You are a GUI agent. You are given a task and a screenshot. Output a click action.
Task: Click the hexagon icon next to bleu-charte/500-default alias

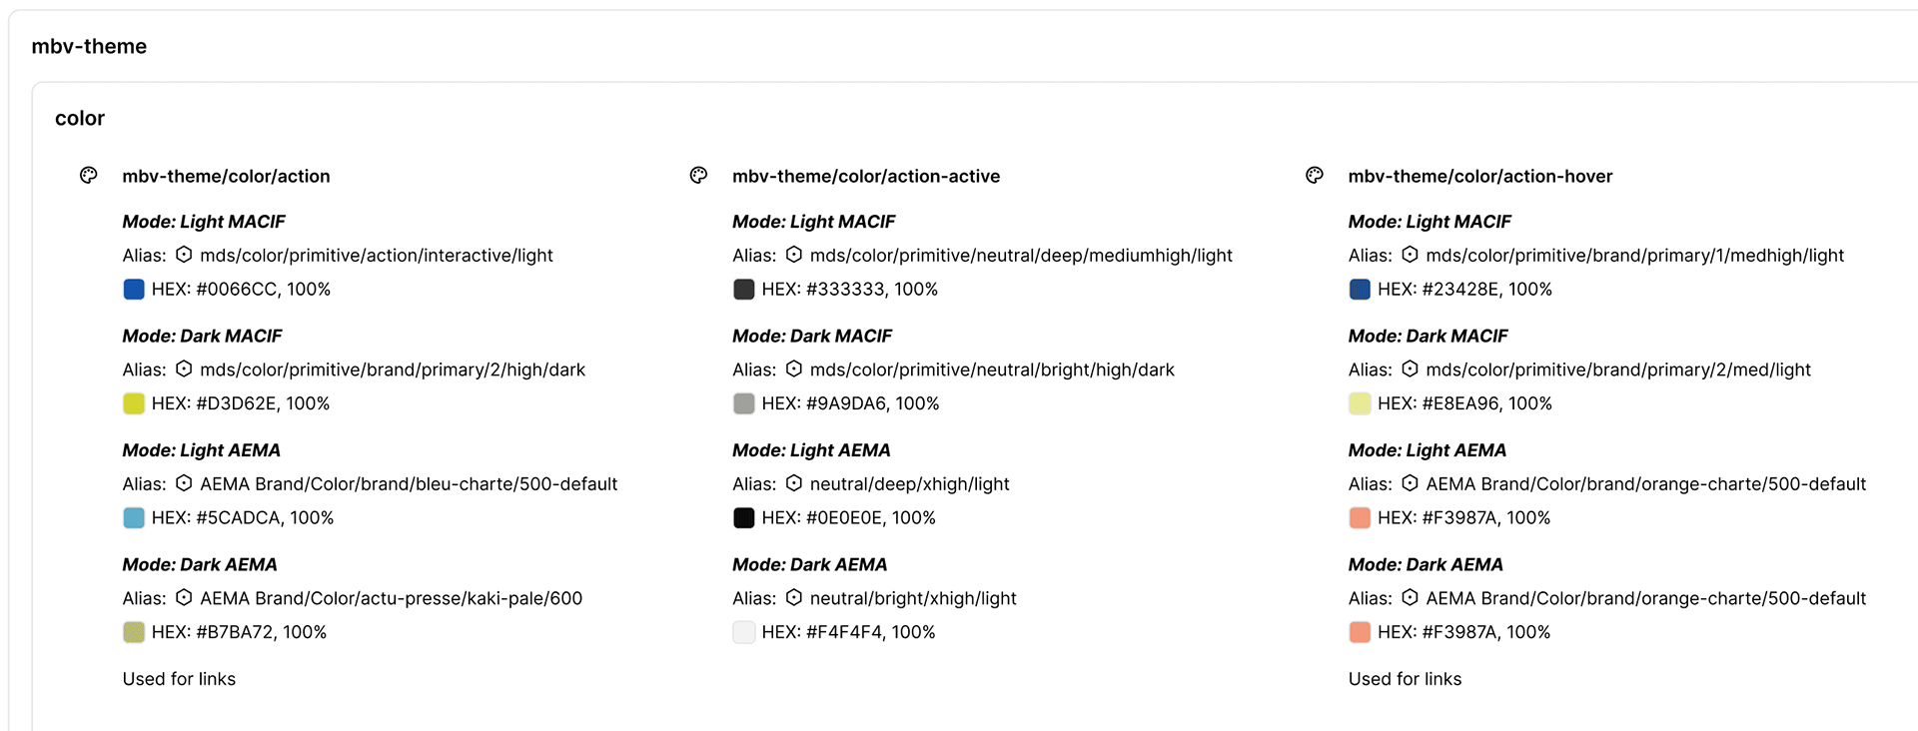184,483
